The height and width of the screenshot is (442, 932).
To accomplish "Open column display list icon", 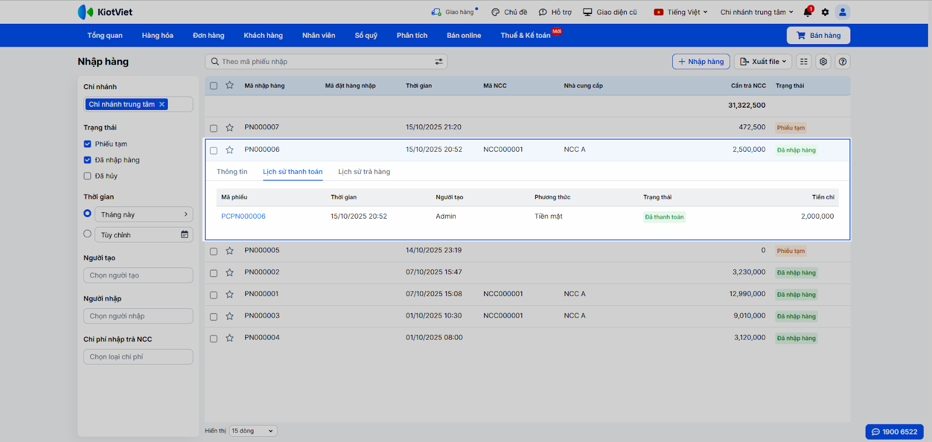I will 804,62.
